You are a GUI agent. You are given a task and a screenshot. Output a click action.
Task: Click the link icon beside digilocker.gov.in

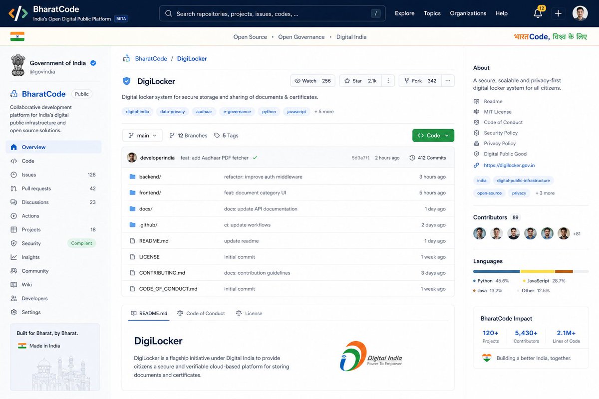[x=476, y=165]
